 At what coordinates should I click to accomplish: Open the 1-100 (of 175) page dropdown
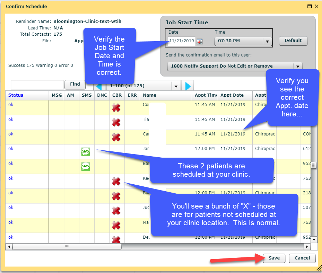[x=176, y=86]
